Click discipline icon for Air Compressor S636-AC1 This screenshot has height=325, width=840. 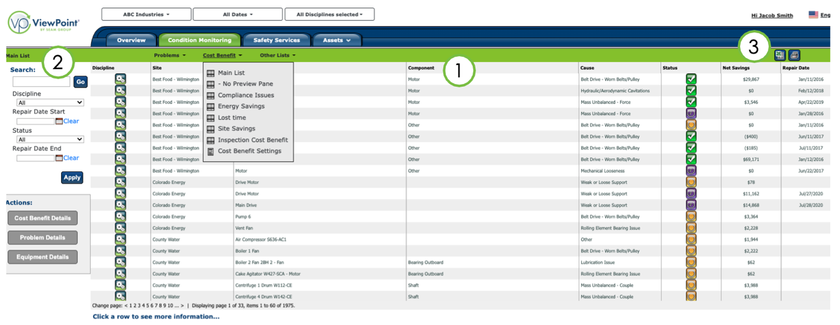tap(121, 239)
